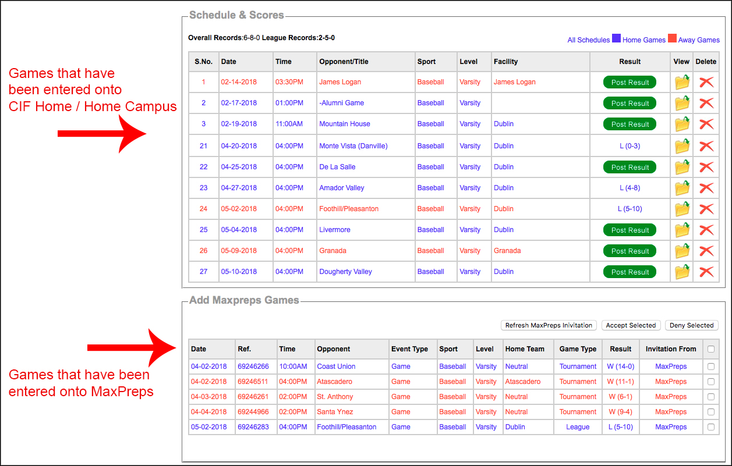
Task: Tick the select-all checkbox in Maxpreps header
Action: [710, 349]
